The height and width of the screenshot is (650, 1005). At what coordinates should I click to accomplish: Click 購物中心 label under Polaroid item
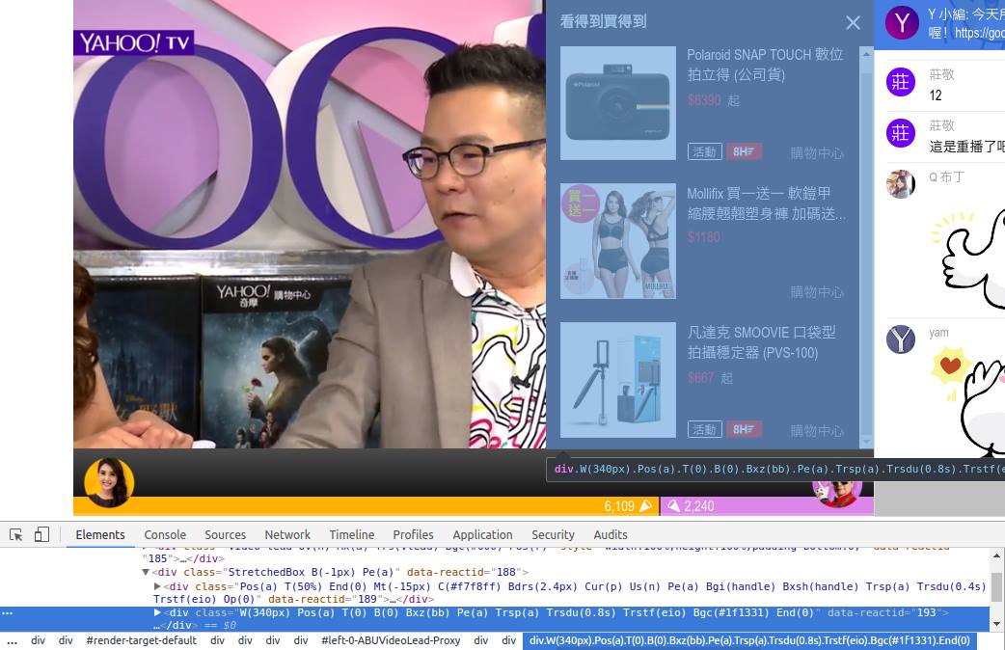[817, 153]
